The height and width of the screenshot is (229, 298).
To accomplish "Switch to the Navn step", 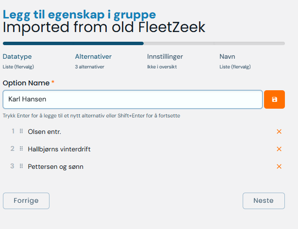I will click(227, 57).
